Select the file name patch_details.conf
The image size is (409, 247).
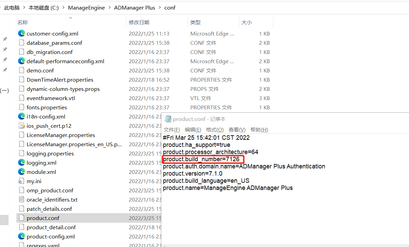tap(49, 209)
